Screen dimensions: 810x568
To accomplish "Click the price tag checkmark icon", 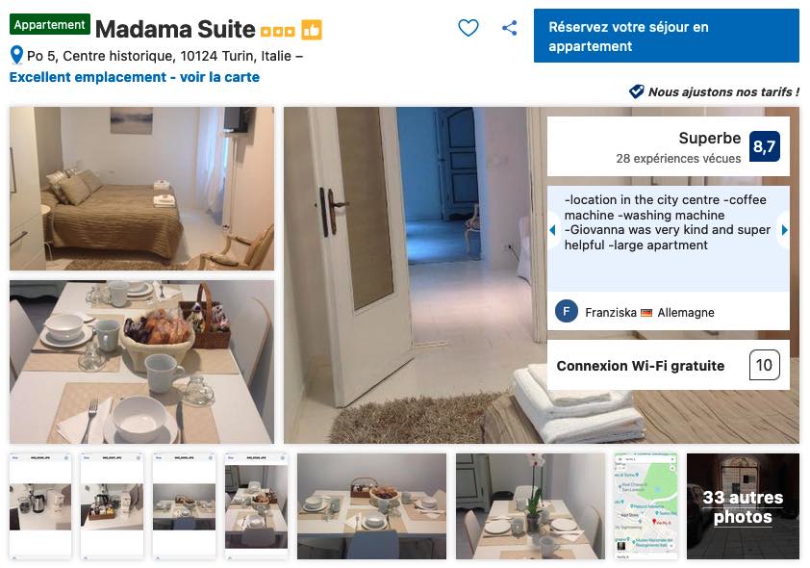I will 637,91.
